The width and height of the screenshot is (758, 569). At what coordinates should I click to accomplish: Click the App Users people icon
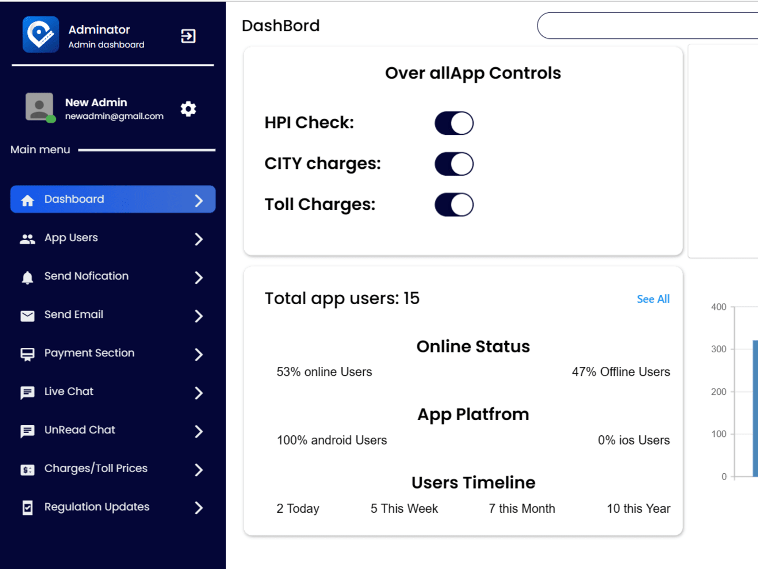coord(27,239)
